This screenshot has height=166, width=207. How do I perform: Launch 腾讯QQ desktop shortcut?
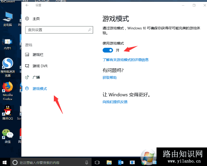click(8, 112)
